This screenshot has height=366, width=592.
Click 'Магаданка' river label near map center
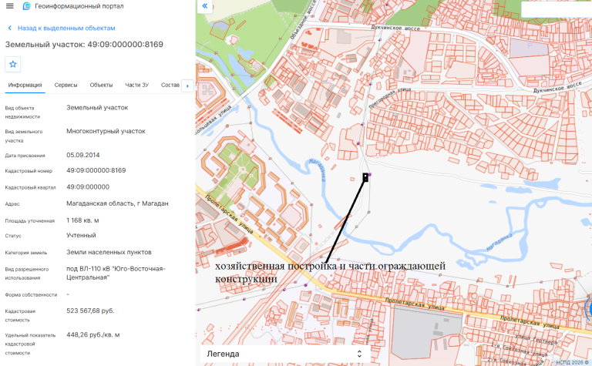(x=318, y=170)
